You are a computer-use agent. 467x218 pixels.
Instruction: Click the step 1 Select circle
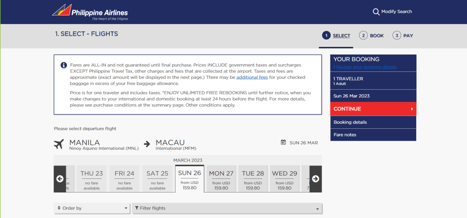326,35
